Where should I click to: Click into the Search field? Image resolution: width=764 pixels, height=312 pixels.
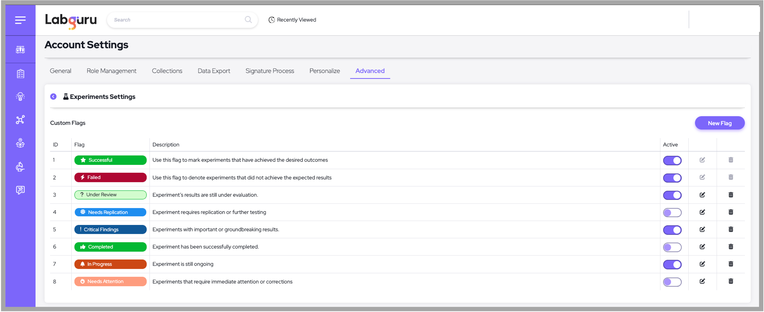click(x=177, y=20)
